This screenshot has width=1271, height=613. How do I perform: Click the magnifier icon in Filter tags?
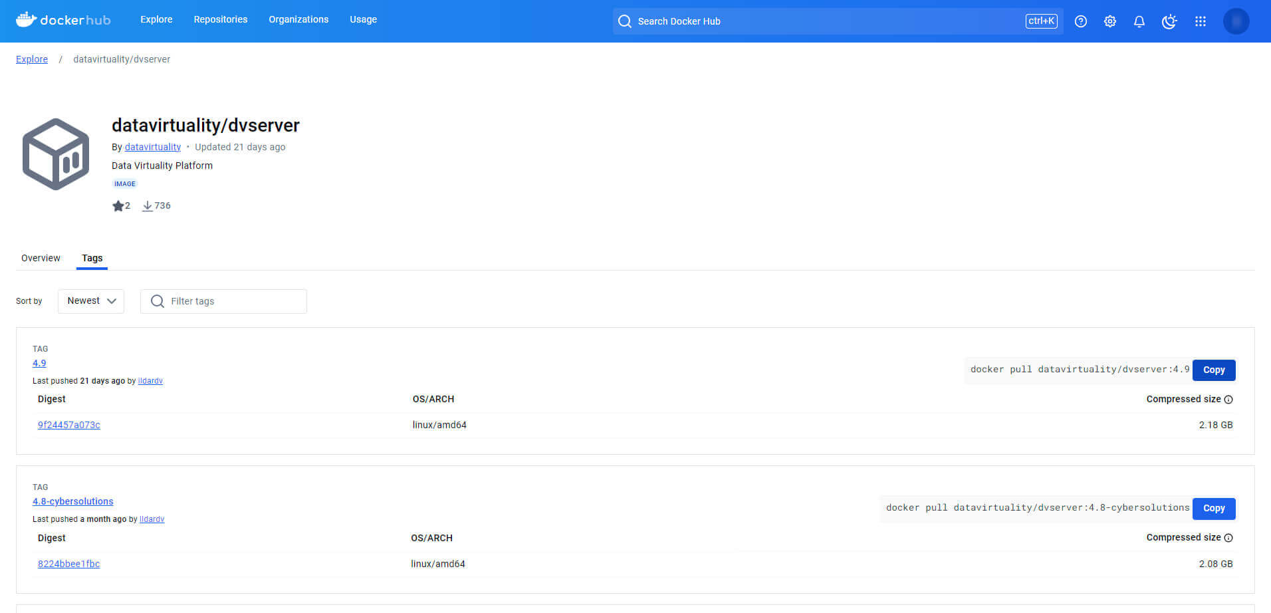(158, 301)
